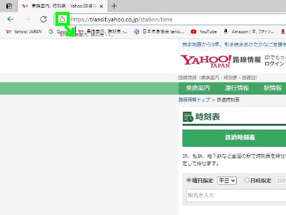Image resolution: width=286 pixels, height=215 pixels.
Task: Open 乗換案内、時刻表 bookmark in favorites bar
Action: pyautogui.click(x=102, y=32)
